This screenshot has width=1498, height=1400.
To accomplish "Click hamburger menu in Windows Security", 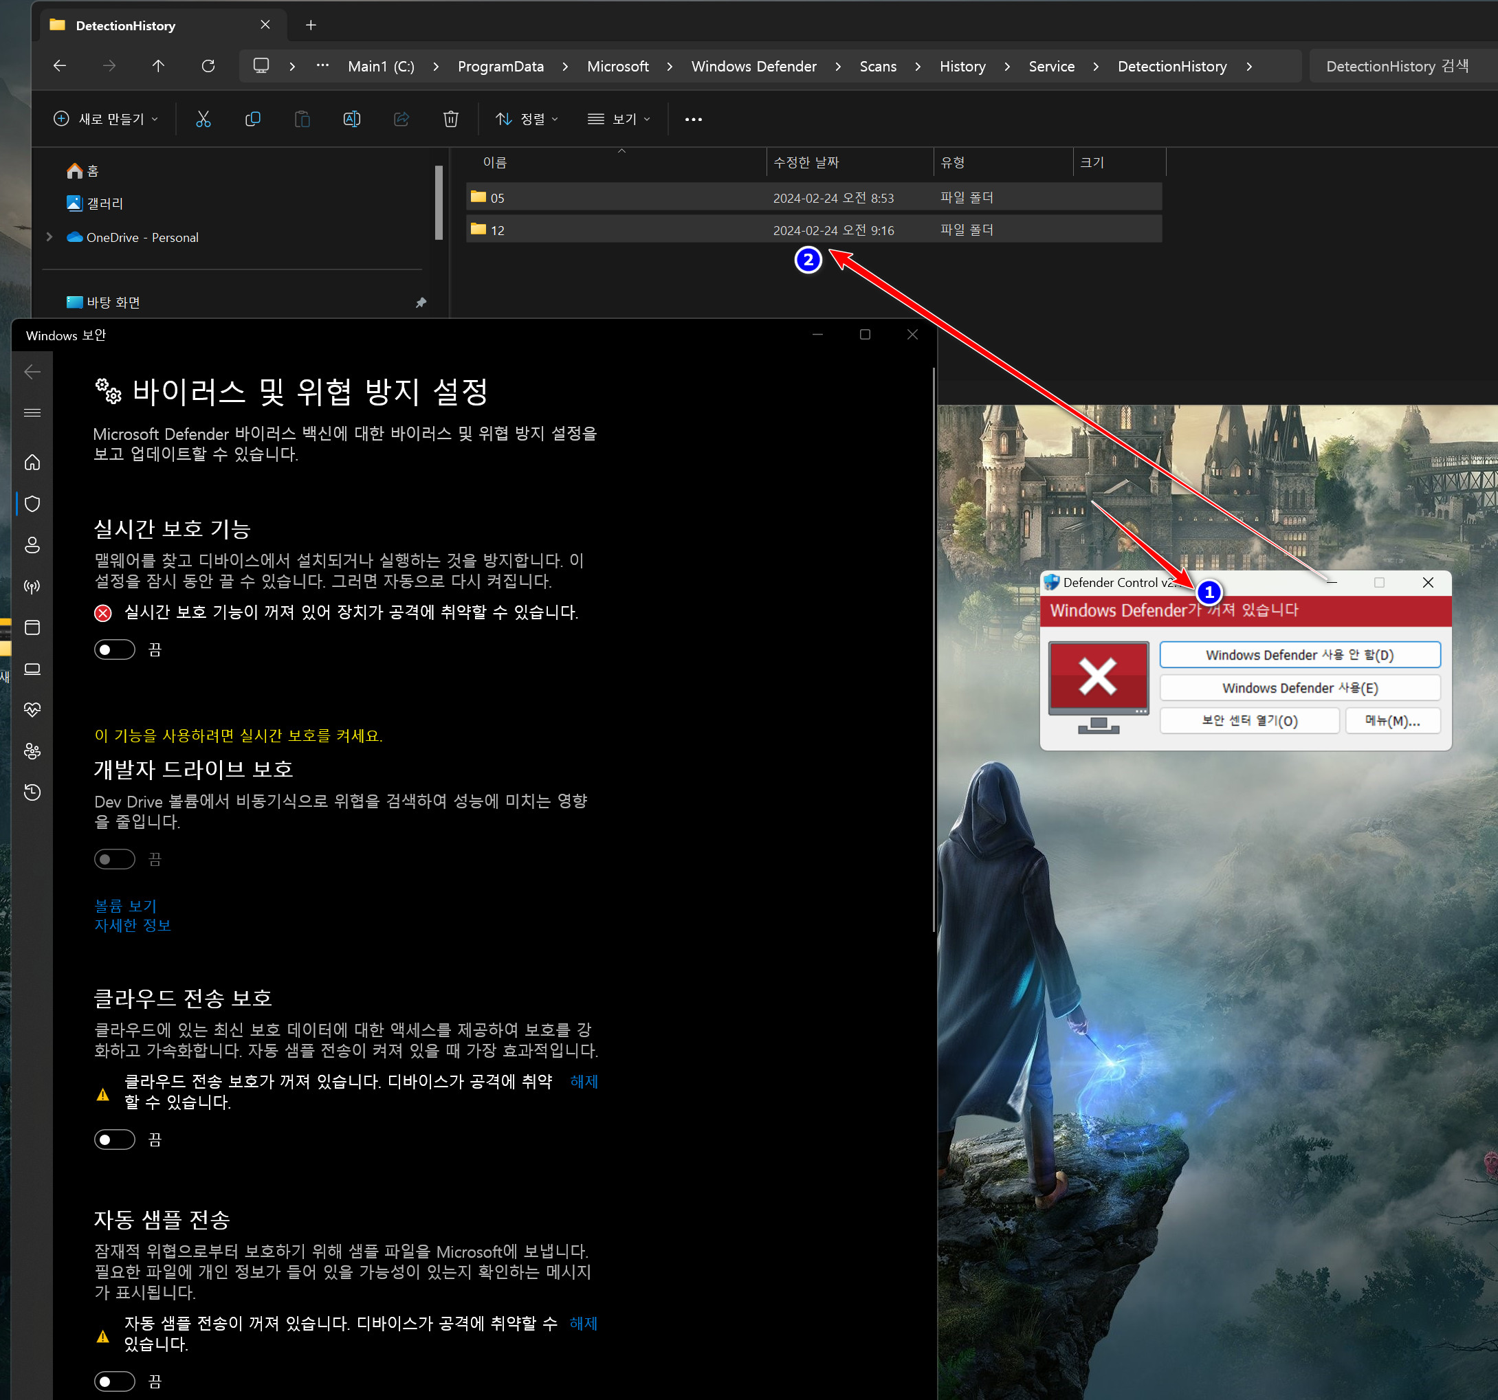I will 32,413.
